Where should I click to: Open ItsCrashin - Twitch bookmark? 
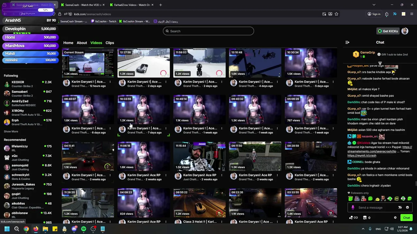point(104,21)
